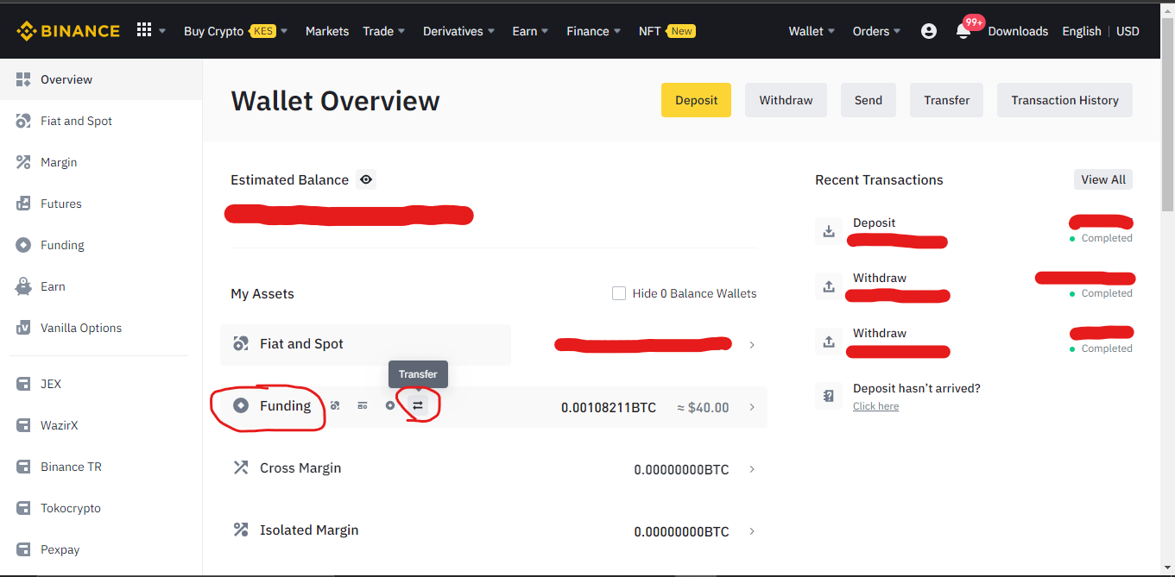Click View All recent transactions
This screenshot has height=577, width=1175.
click(1103, 179)
